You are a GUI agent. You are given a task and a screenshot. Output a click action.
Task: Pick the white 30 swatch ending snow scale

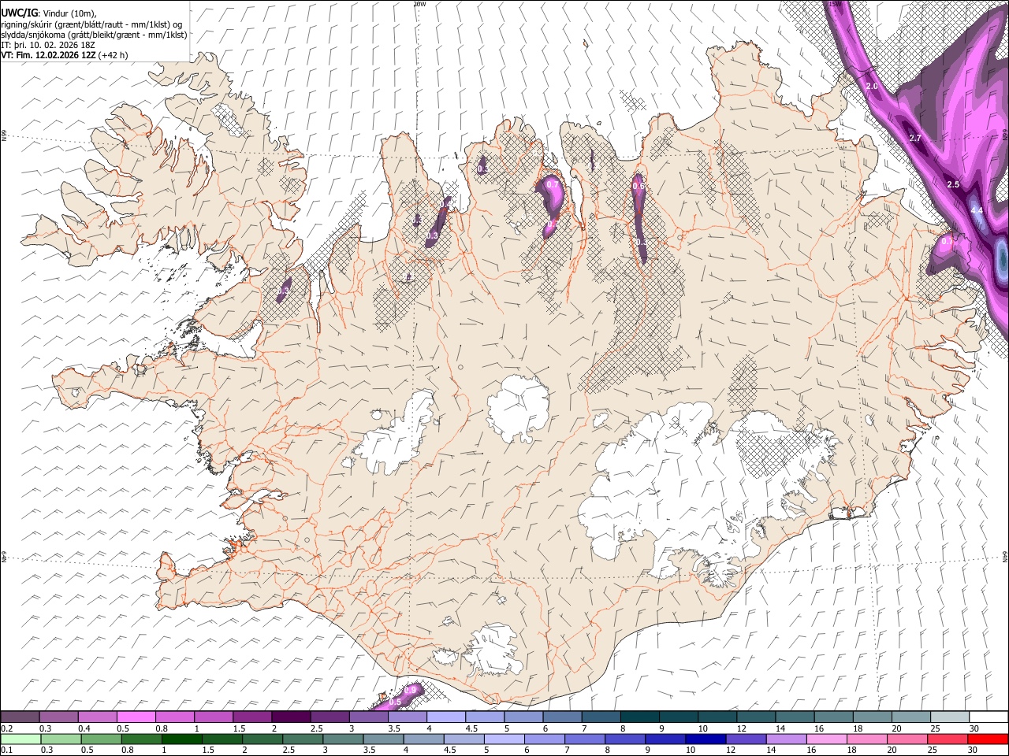click(x=988, y=717)
